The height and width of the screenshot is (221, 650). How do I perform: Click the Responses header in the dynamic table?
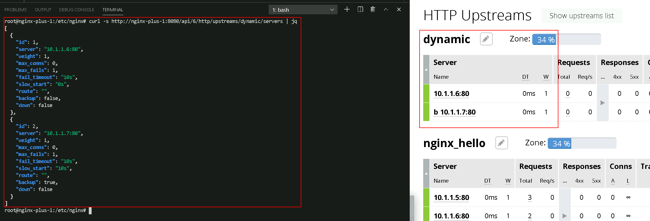[x=620, y=62]
